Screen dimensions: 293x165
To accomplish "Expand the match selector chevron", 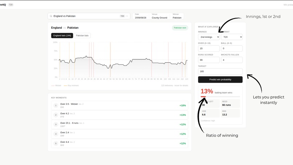I will (127, 16).
